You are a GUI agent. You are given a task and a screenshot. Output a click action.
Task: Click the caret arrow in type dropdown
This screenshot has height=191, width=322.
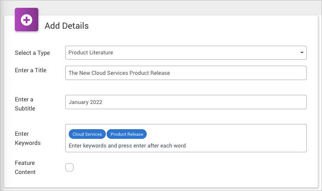302,53
